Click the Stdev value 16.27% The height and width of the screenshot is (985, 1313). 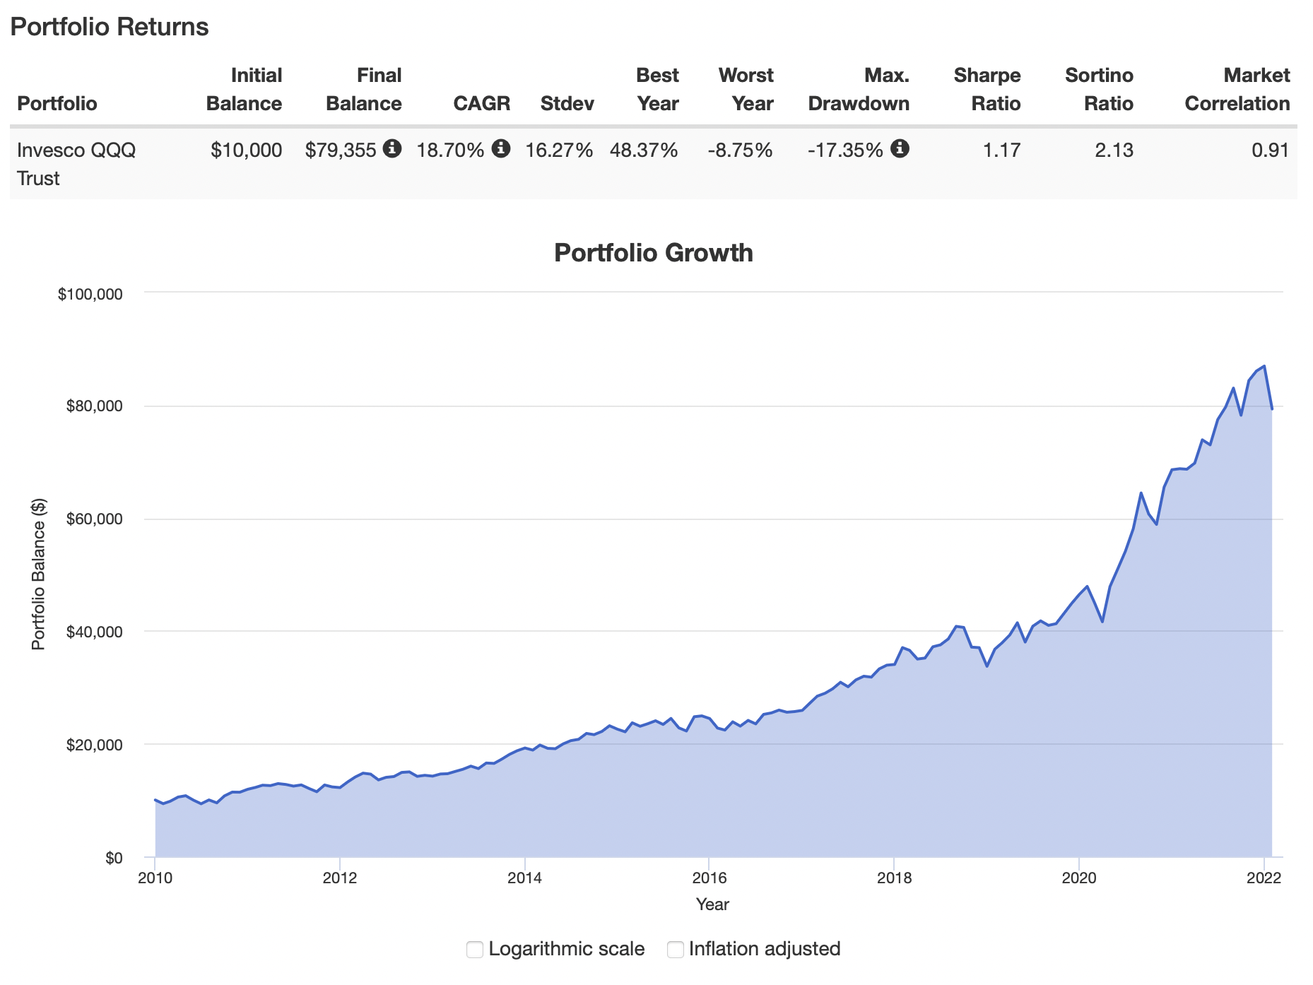tap(559, 150)
